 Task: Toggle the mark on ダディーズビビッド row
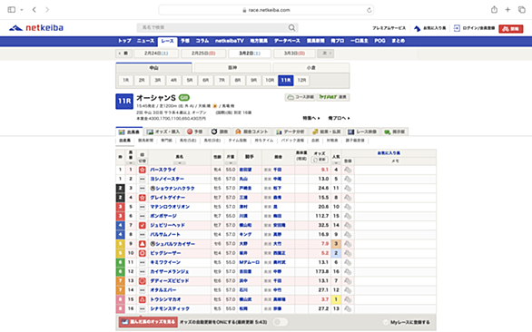click(143, 281)
